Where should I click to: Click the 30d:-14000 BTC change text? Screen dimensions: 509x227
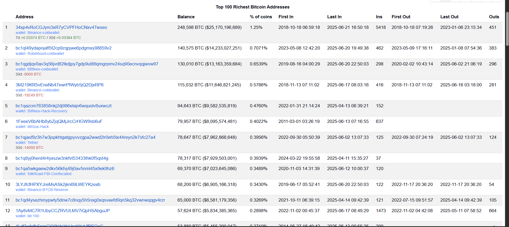29,148
